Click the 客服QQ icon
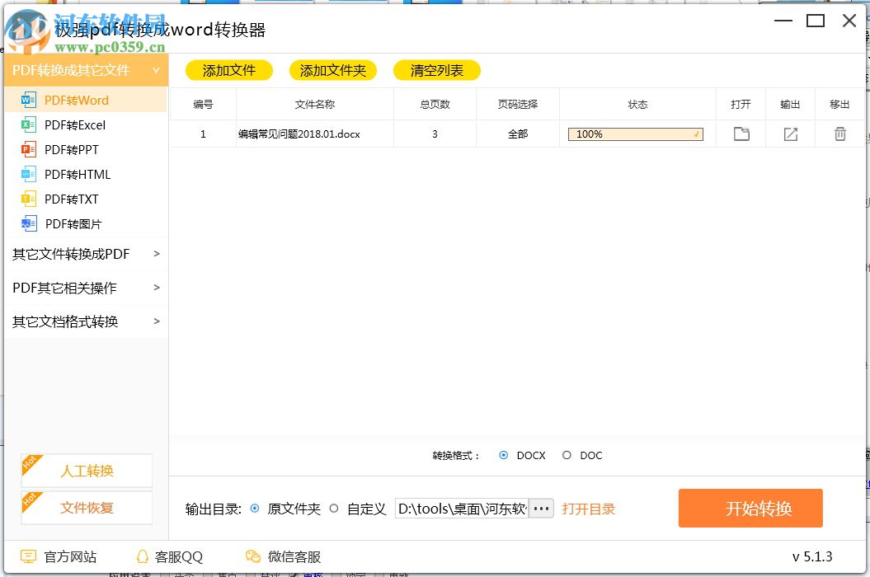Image resolution: width=870 pixels, height=577 pixels. point(142,557)
